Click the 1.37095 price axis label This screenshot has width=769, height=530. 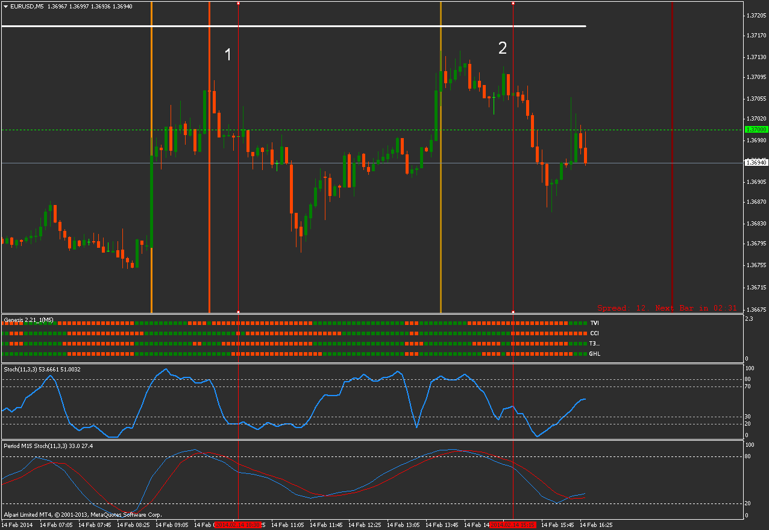[x=756, y=77]
